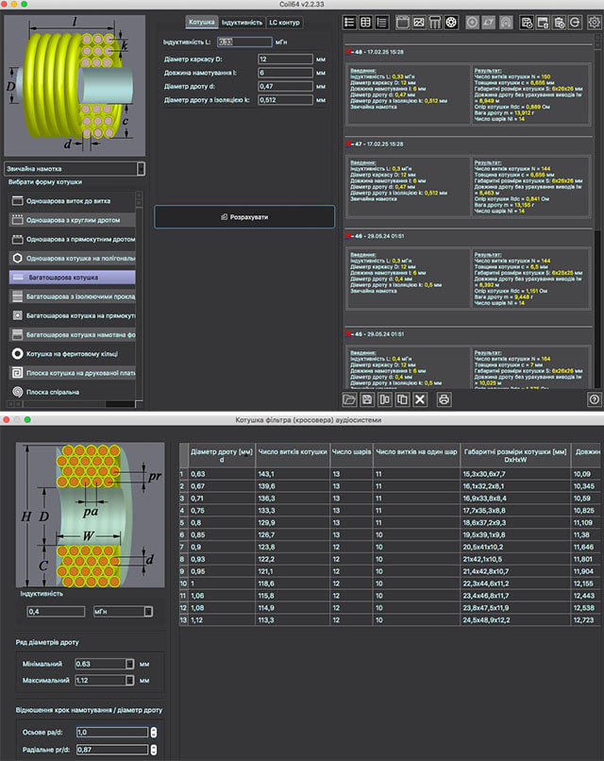Delete result 47 with its red X

tap(348, 144)
